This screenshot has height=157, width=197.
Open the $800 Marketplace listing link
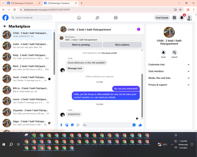[x=81, y=40]
